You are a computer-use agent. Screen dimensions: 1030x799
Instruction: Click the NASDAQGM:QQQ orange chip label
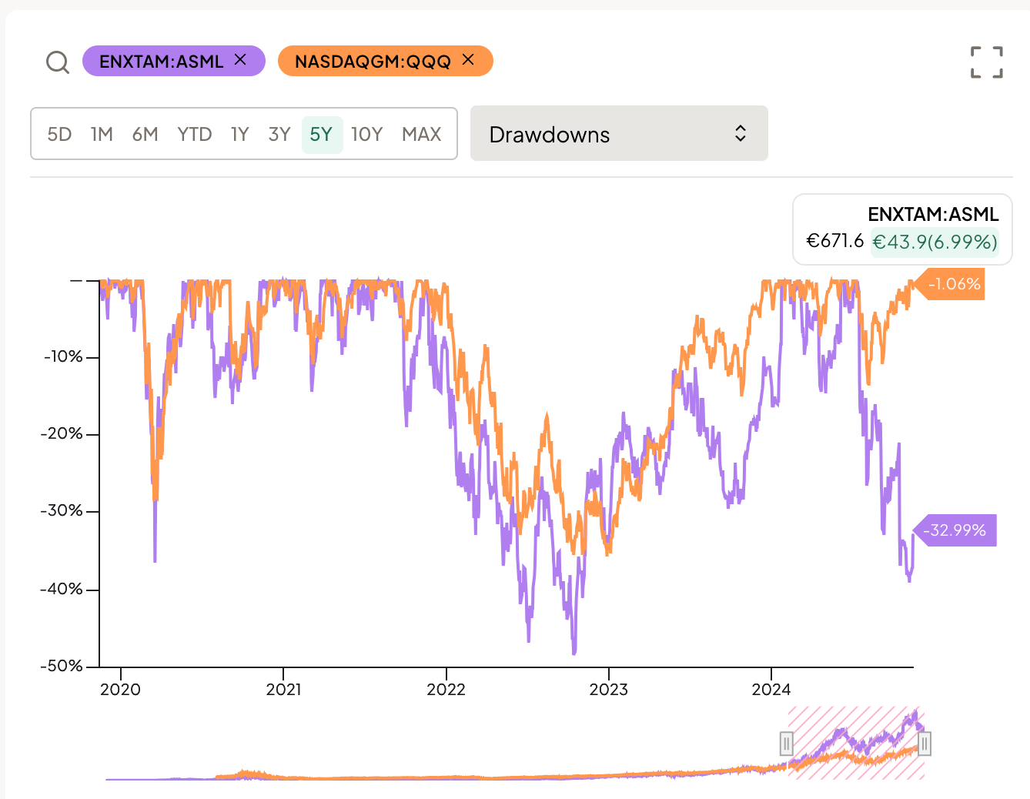[x=373, y=62]
